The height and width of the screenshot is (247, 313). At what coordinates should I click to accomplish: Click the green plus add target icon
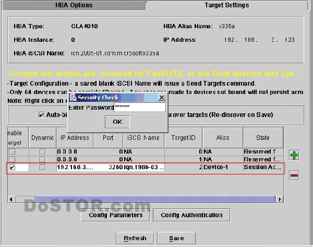pos(294,155)
